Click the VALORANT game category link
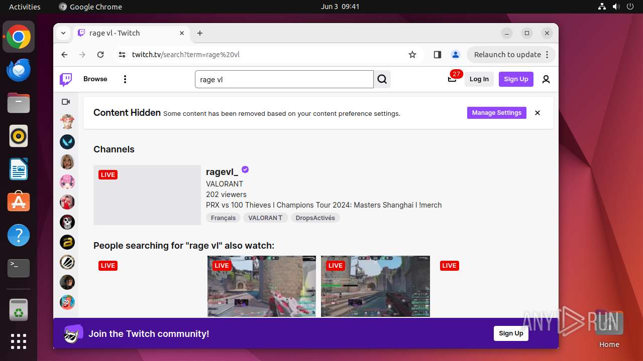 coord(225,184)
